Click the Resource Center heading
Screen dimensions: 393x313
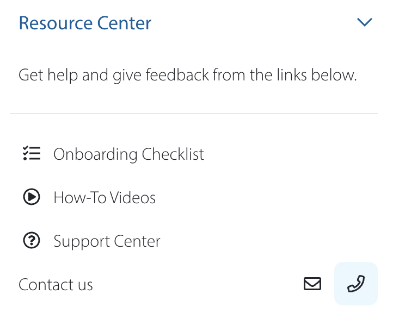[x=85, y=23]
